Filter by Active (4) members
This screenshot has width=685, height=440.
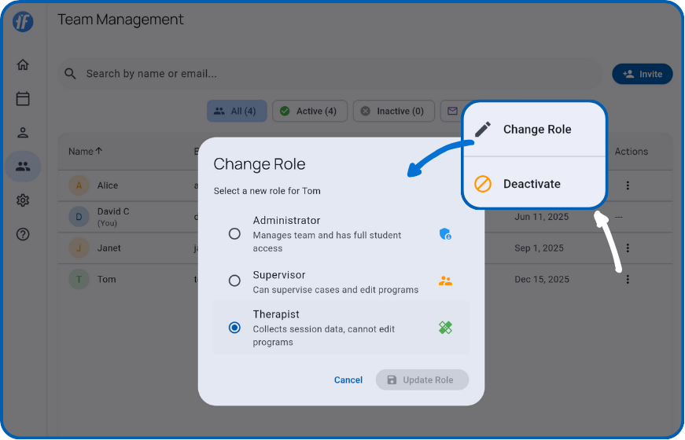click(x=310, y=112)
